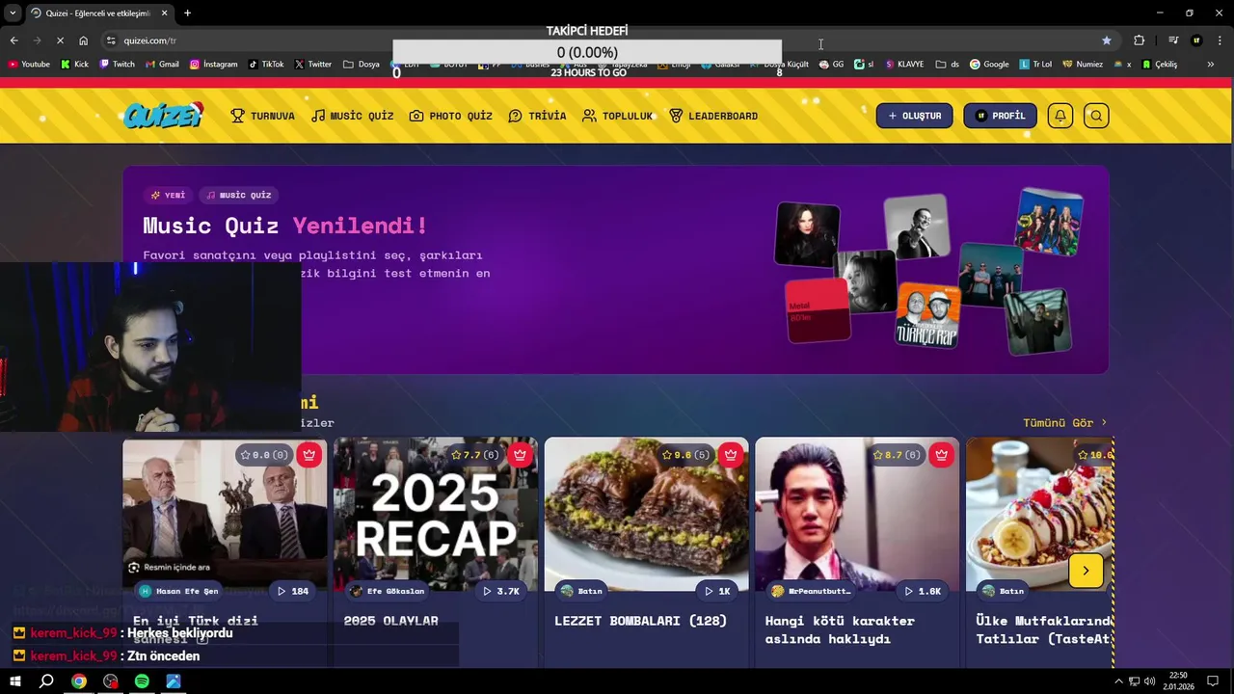Click crown icon on 2025 RECAP card
This screenshot has height=694, width=1234.
coord(520,455)
